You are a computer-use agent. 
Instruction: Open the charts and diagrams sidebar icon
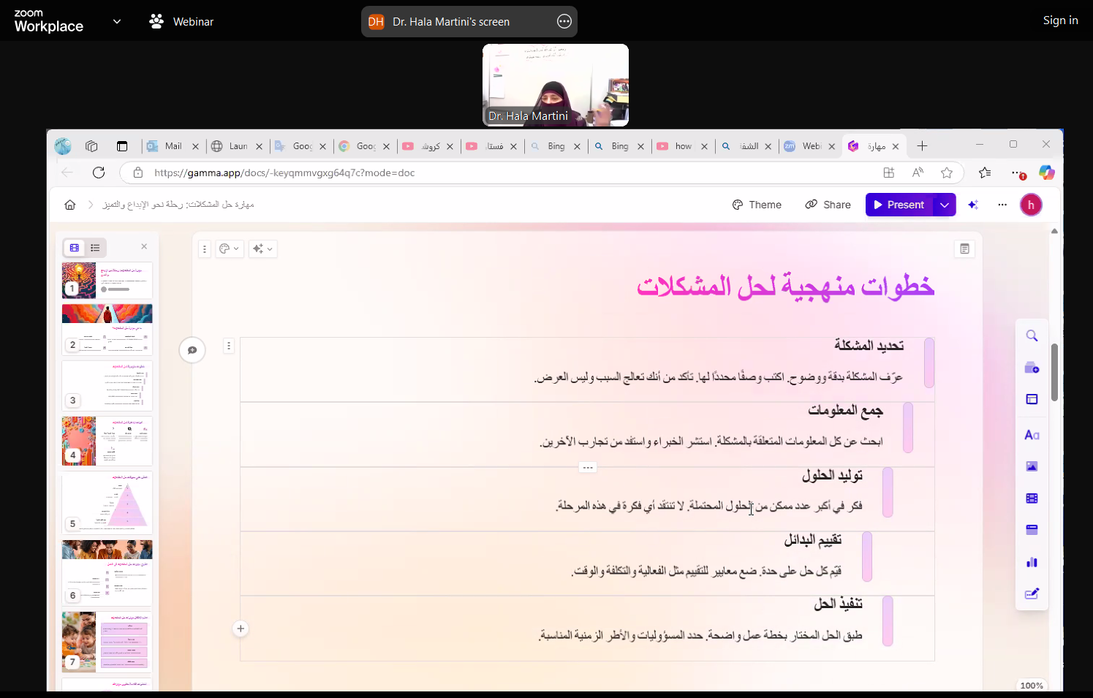pos(1032,562)
